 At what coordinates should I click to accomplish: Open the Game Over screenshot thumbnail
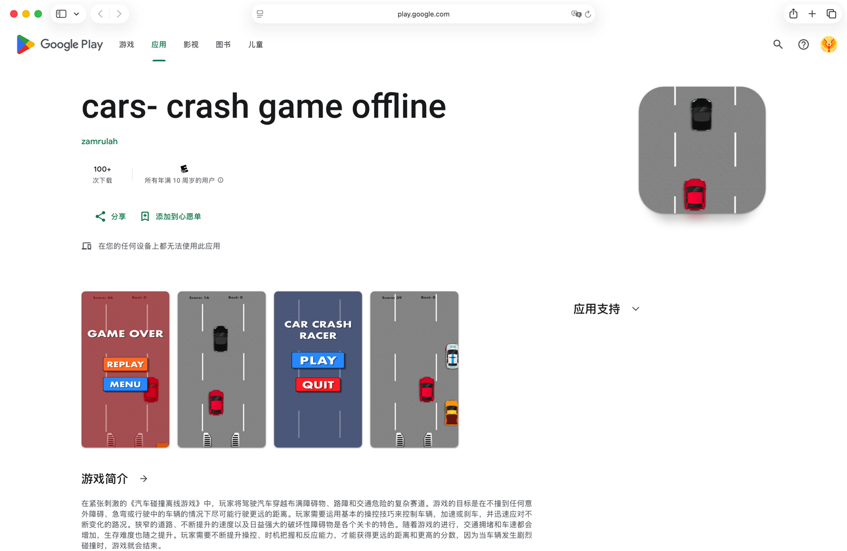click(125, 369)
